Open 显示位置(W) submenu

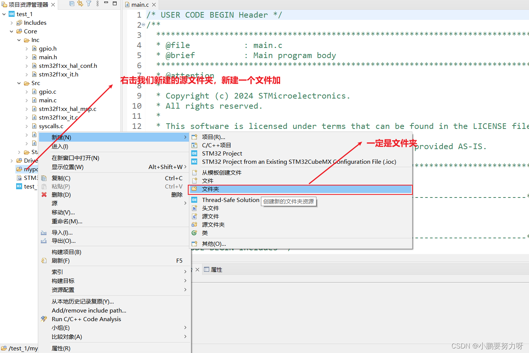(x=114, y=167)
